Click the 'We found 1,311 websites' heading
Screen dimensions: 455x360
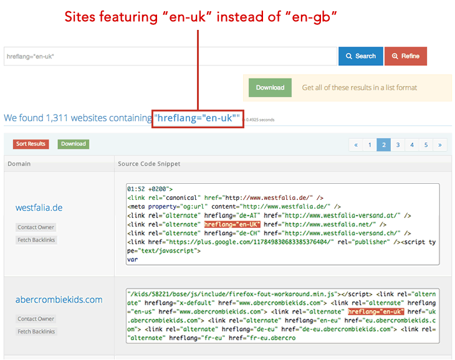click(78, 118)
